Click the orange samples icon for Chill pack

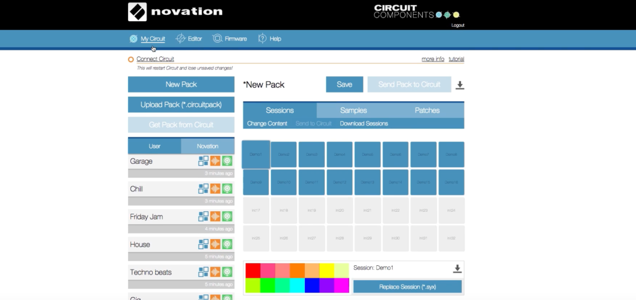[216, 189]
